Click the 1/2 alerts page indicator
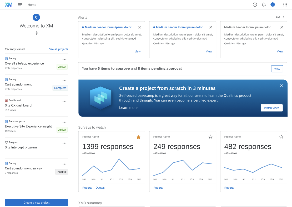This screenshot has height=207, width=292. (278, 17)
